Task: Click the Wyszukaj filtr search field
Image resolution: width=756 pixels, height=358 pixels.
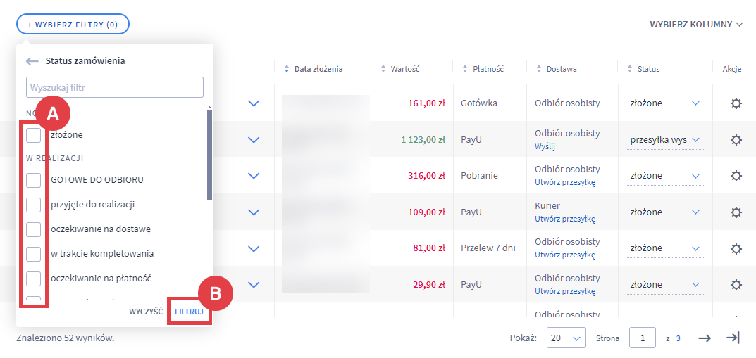Action: (x=115, y=88)
